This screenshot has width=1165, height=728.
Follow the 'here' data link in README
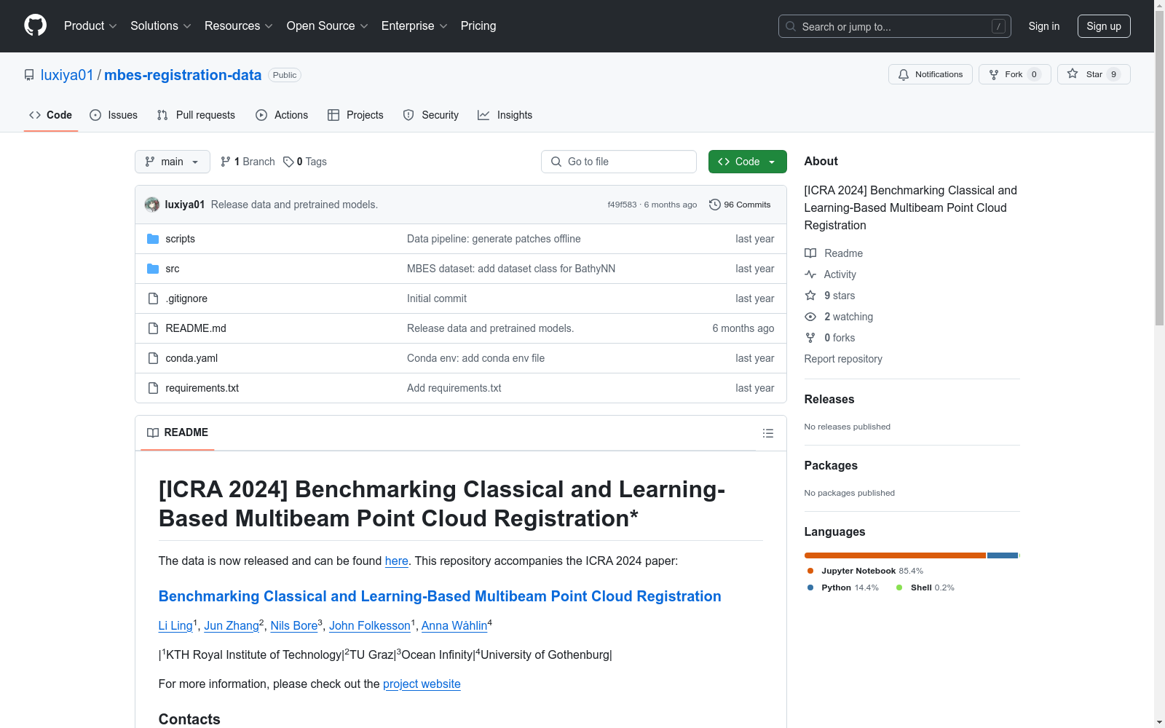tap(396, 561)
